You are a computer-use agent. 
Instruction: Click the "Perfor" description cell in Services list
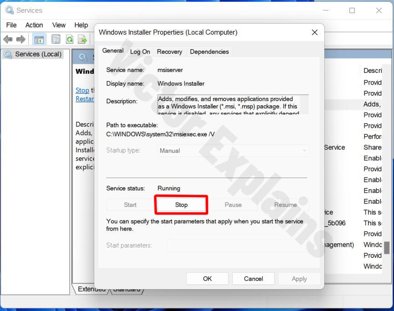(373, 137)
